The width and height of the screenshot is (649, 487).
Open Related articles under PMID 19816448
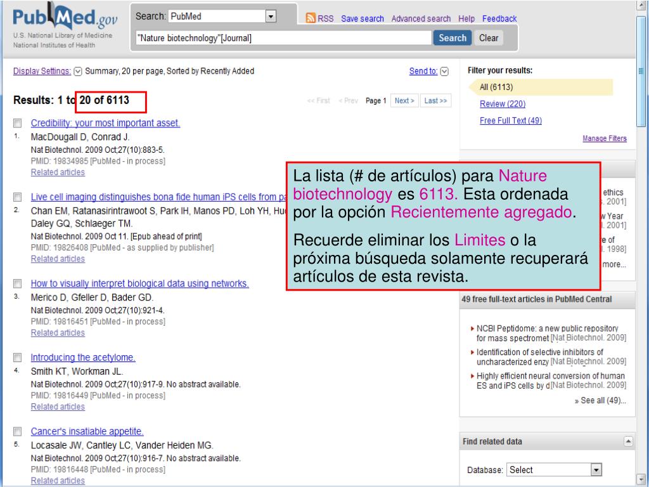pos(58,481)
